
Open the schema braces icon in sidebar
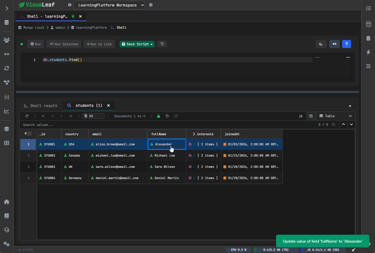click(7, 97)
